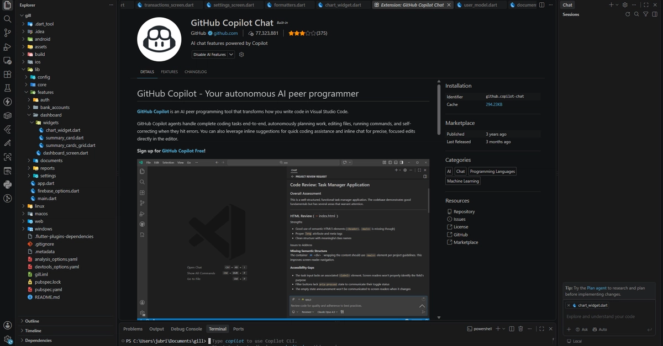Expand the bank_accounts folder
Viewport: 663px width, 346px height.
click(67, 108)
